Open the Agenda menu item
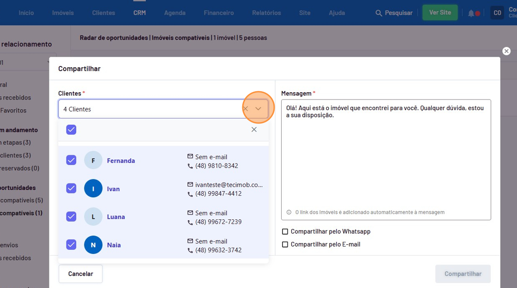This screenshot has width=517, height=288. (x=175, y=13)
